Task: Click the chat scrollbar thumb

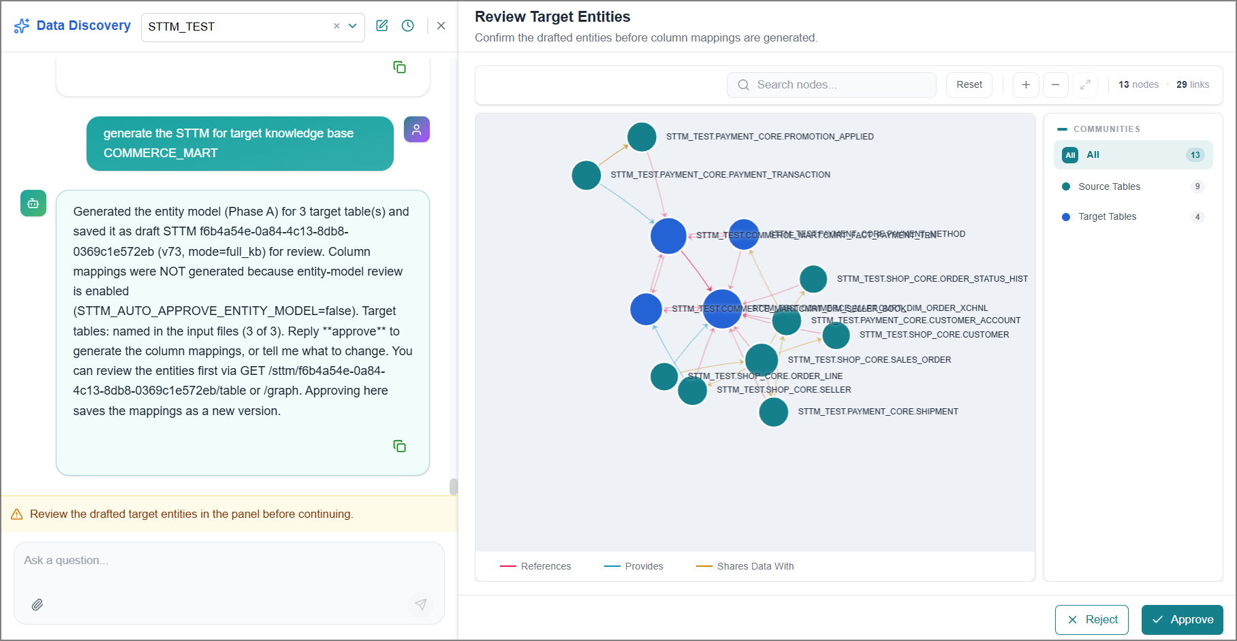Action: pos(454,487)
